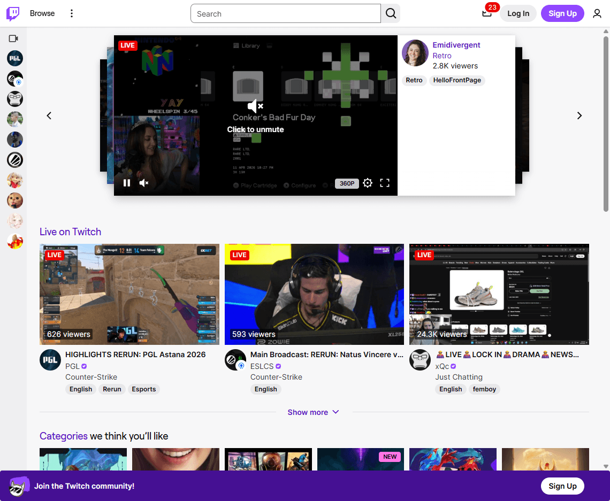The height and width of the screenshot is (501, 610).
Task: Show previous featured stream in carousel
Action: tap(49, 115)
